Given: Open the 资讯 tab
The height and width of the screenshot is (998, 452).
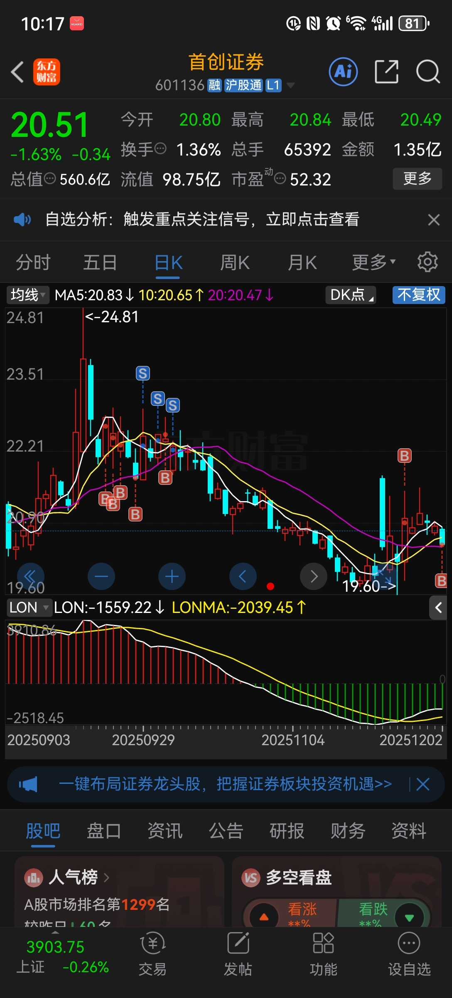Looking at the screenshot, I should tap(165, 831).
